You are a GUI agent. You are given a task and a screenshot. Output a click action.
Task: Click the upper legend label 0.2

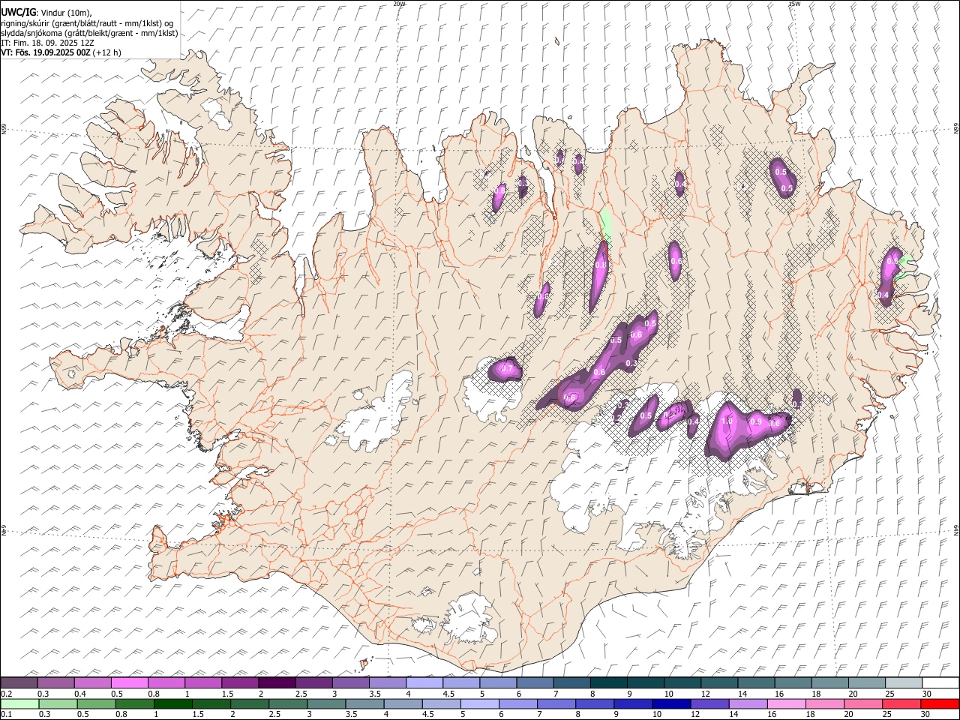6,694
